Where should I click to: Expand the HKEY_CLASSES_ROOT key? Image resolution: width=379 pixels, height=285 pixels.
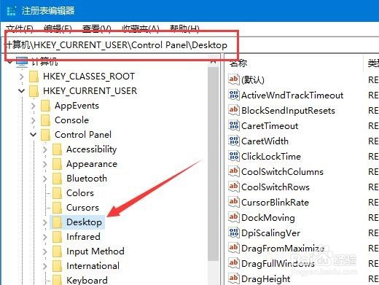tap(22, 77)
